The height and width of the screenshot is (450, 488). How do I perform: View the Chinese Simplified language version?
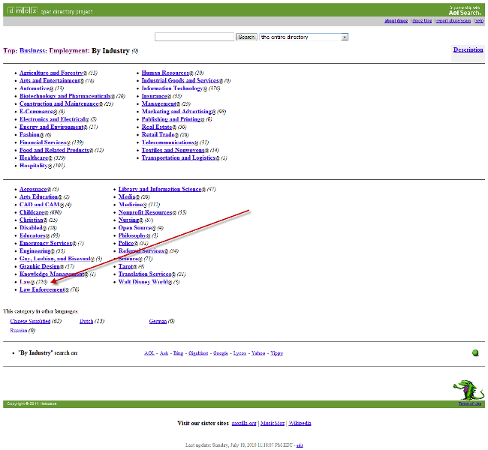(30, 321)
